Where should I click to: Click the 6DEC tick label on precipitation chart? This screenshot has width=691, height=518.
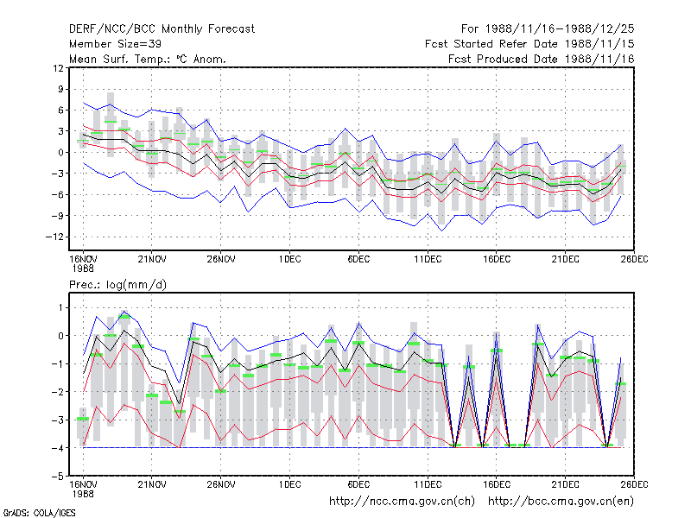click(x=358, y=484)
